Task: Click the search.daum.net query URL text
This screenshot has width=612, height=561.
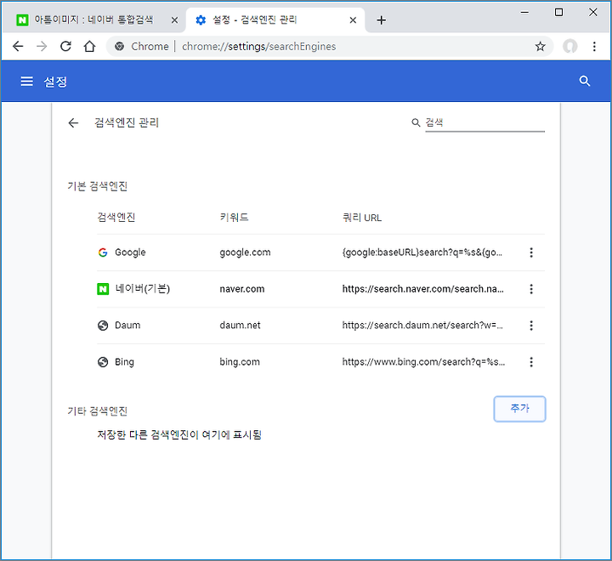Action: point(422,326)
